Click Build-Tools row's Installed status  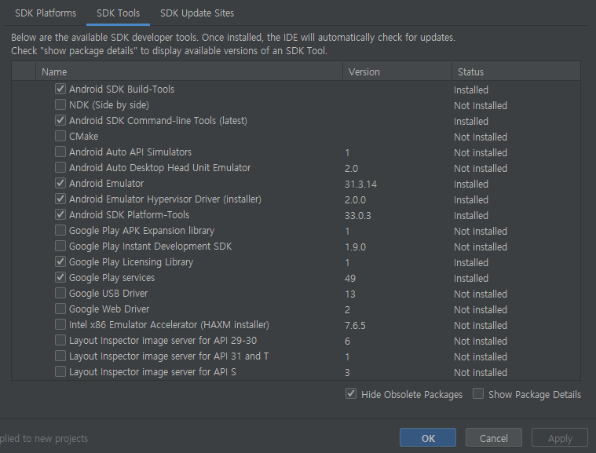(x=471, y=90)
